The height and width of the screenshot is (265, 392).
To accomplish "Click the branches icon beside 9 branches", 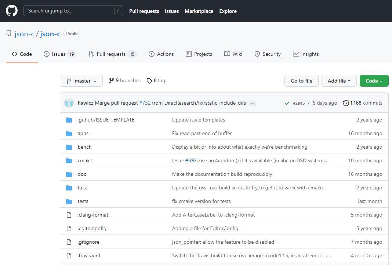I will (112, 81).
